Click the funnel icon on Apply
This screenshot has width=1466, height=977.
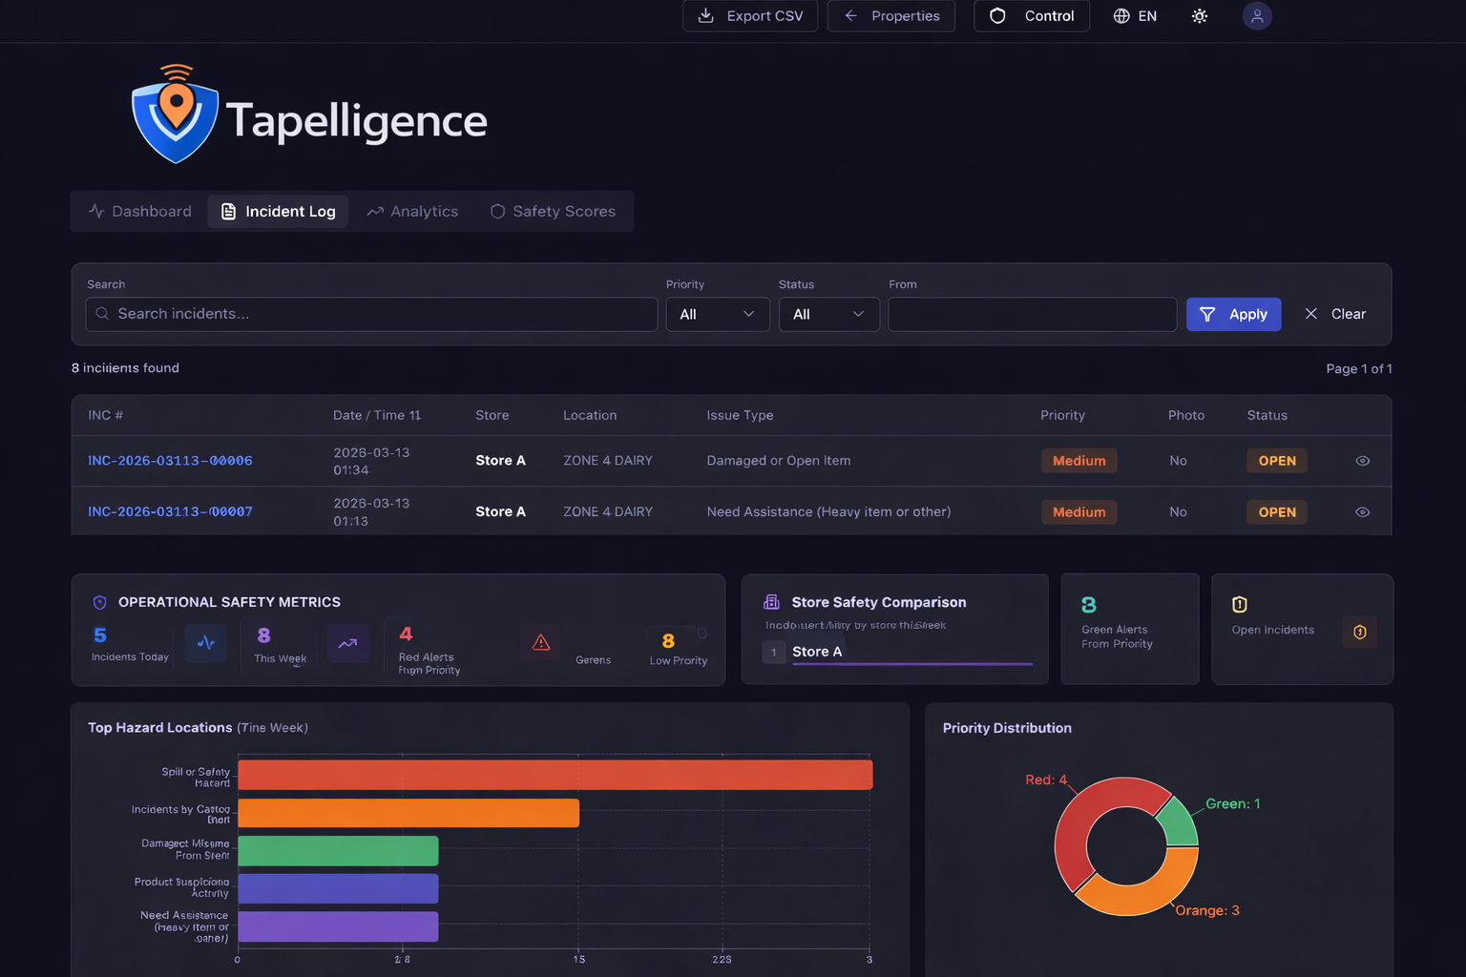1207,314
